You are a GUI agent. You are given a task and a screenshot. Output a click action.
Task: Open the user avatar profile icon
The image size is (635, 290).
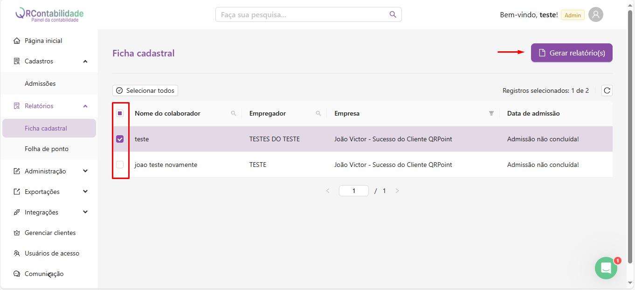(595, 14)
